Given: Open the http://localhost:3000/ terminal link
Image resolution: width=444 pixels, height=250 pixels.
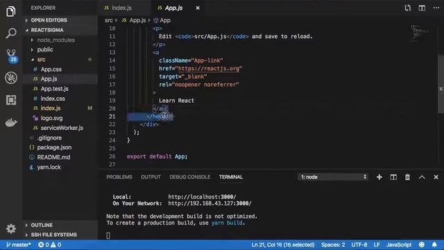Looking at the screenshot, I should pos(202,197).
